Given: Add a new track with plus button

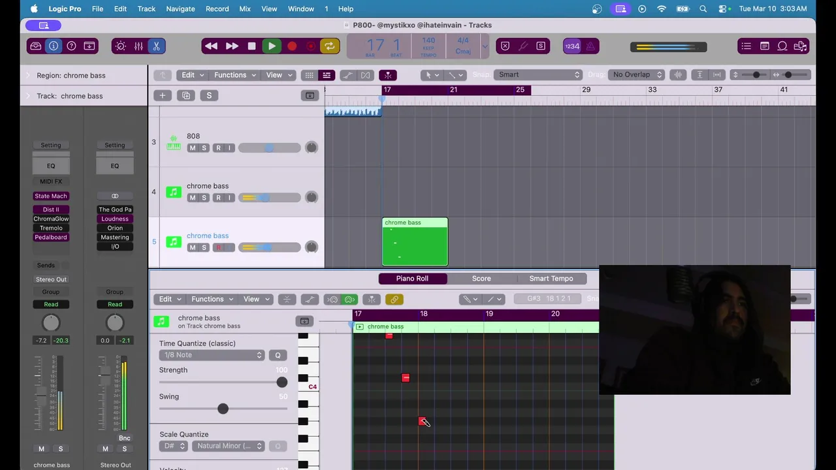Looking at the screenshot, I should click(163, 96).
